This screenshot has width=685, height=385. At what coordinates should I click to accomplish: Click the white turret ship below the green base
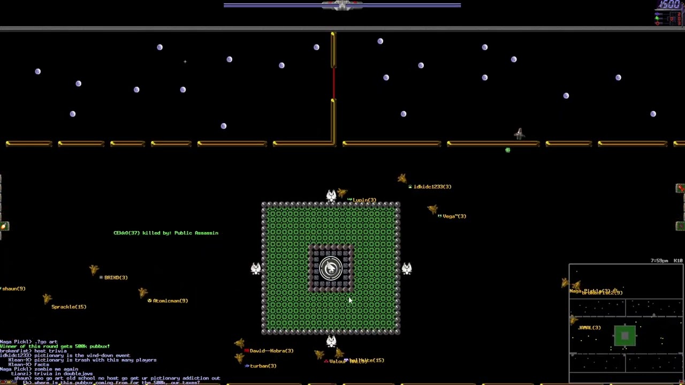click(x=331, y=341)
